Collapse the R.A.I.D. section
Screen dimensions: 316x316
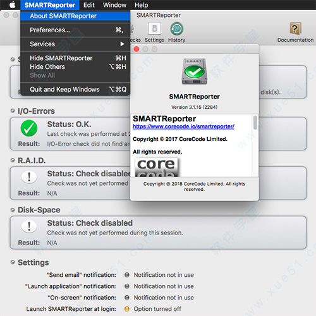[13, 161]
